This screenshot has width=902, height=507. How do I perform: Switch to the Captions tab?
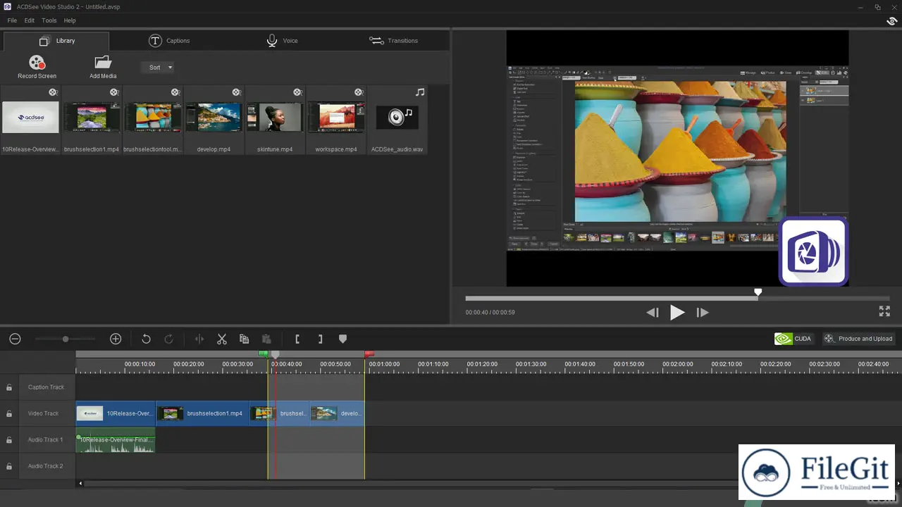pos(169,41)
